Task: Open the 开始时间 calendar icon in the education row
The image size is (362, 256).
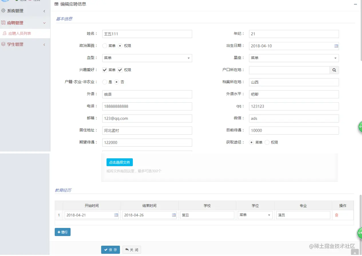Action: tap(116, 215)
